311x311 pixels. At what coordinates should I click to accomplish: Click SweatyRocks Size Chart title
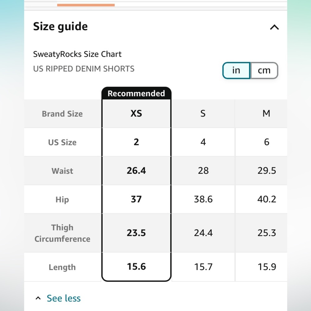point(77,54)
